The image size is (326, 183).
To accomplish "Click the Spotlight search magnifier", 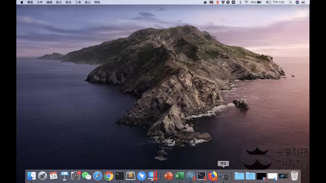I will [291, 2].
